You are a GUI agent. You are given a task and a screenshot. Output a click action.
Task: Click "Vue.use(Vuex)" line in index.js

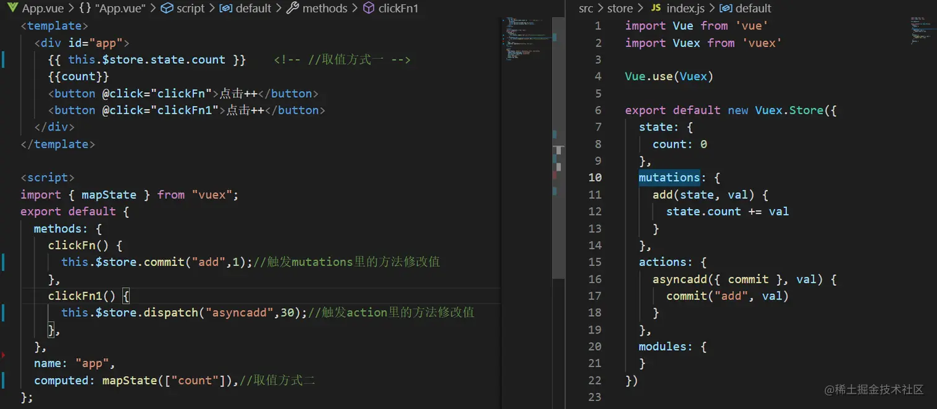[669, 76]
